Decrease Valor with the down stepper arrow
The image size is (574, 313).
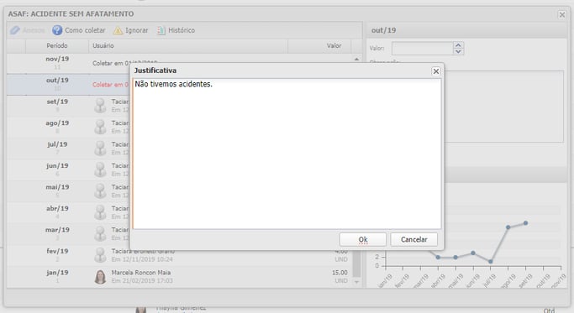click(x=458, y=51)
